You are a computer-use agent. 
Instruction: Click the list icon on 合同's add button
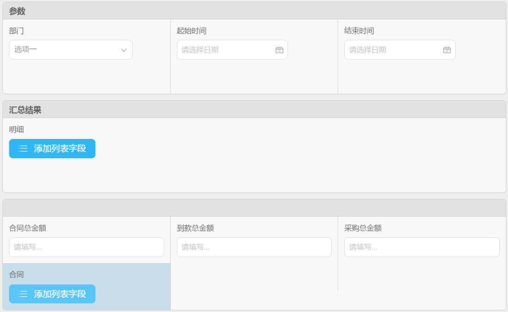[x=23, y=294]
